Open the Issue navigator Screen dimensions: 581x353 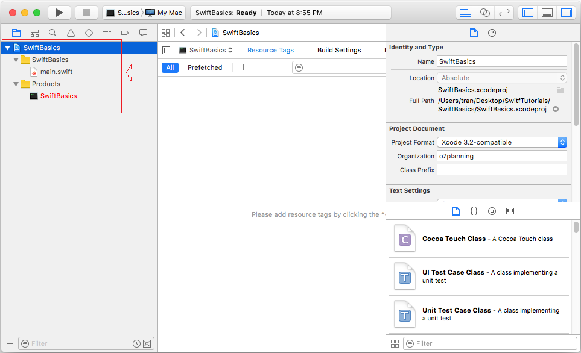point(71,33)
